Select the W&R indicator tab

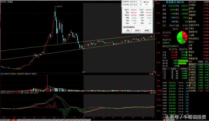pyautogui.click(x=31, y=120)
